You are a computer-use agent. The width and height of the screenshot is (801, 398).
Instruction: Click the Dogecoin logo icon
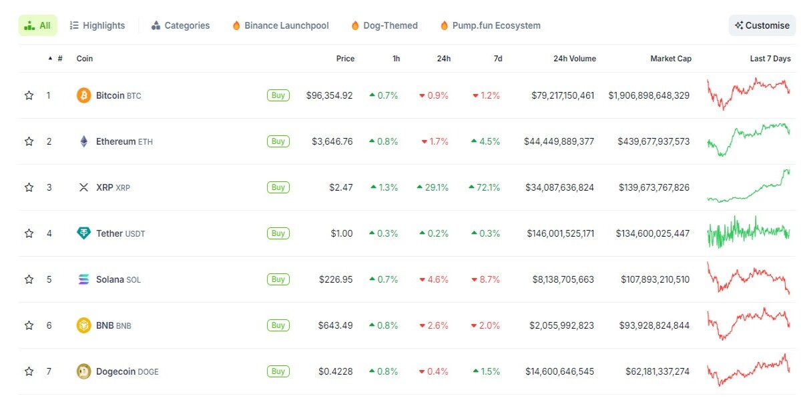click(x=83, y=371)
